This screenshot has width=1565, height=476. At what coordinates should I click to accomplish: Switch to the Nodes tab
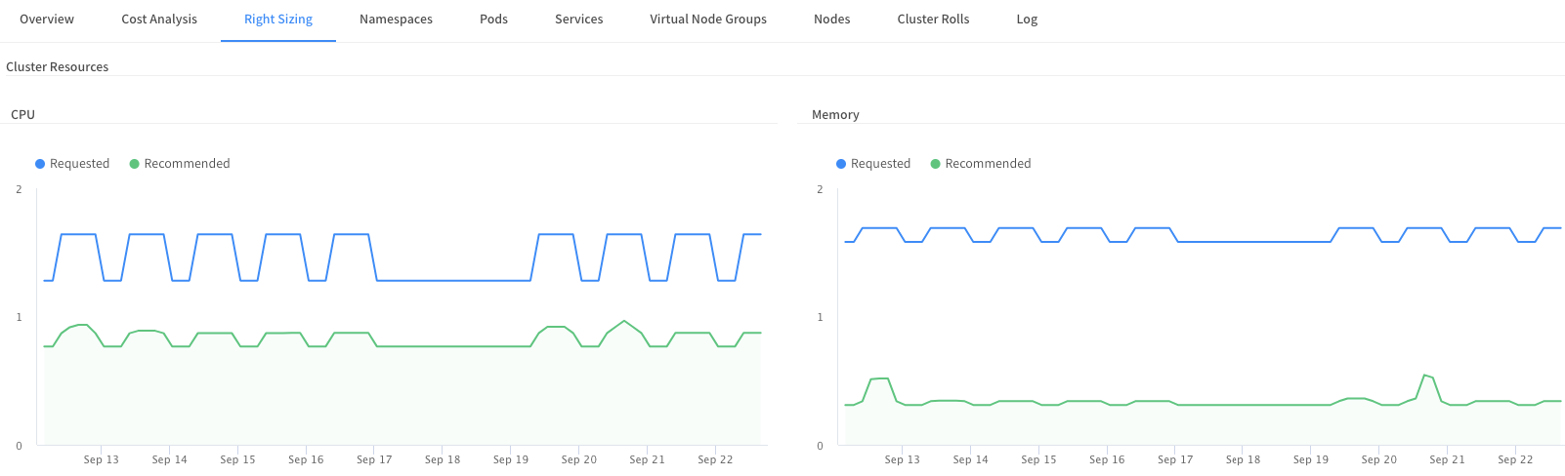click(831, 20)
